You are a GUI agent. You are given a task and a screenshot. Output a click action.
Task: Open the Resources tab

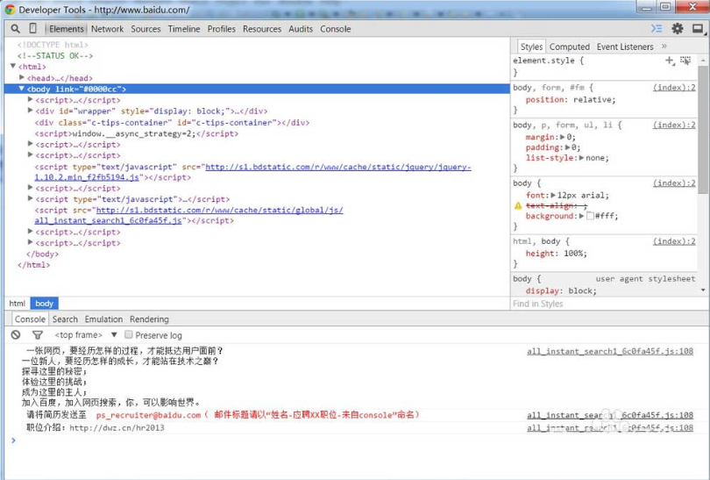[262, 29]
